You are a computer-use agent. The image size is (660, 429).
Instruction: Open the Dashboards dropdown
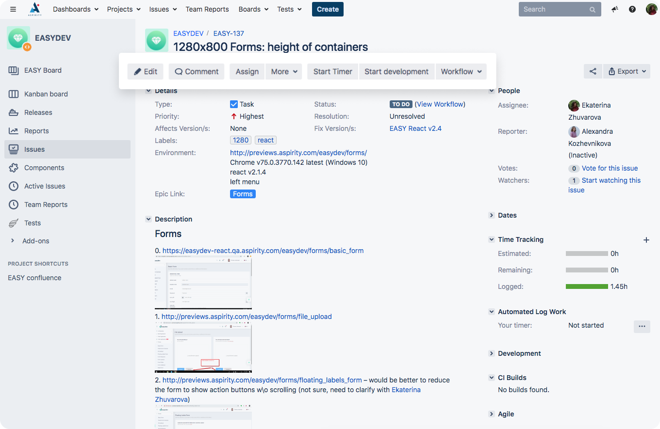[76, 9]
